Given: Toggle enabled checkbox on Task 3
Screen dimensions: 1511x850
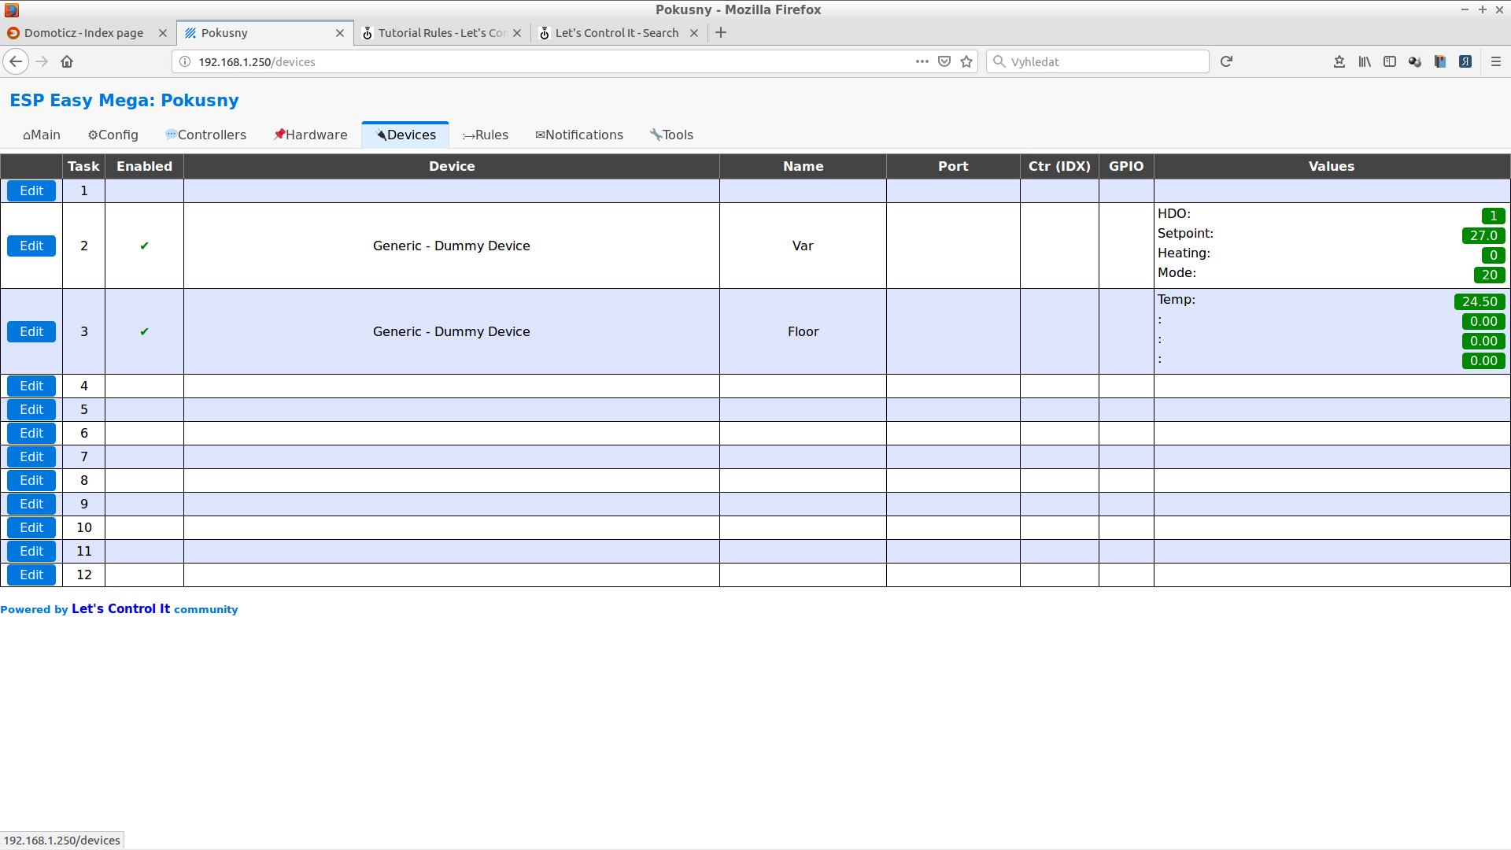Looking at the screenshot, I should (144, 331).
